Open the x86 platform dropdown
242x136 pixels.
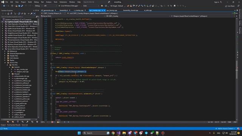tap(50, 6)
